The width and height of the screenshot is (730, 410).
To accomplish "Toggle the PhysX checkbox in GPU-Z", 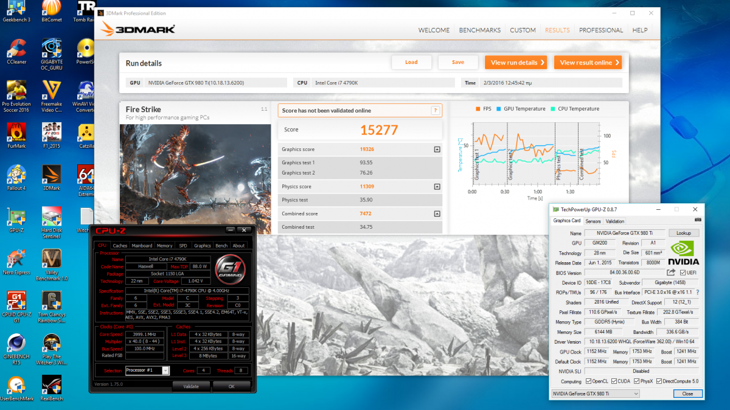I will (x=636, y=381).
